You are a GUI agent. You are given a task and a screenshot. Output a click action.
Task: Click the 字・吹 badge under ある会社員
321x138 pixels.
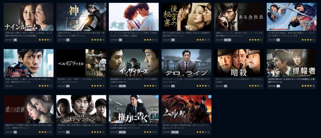point(227,40)
